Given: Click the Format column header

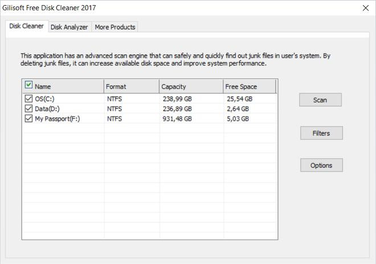Looking at the screenshot, I should click(x=131, y=87).
